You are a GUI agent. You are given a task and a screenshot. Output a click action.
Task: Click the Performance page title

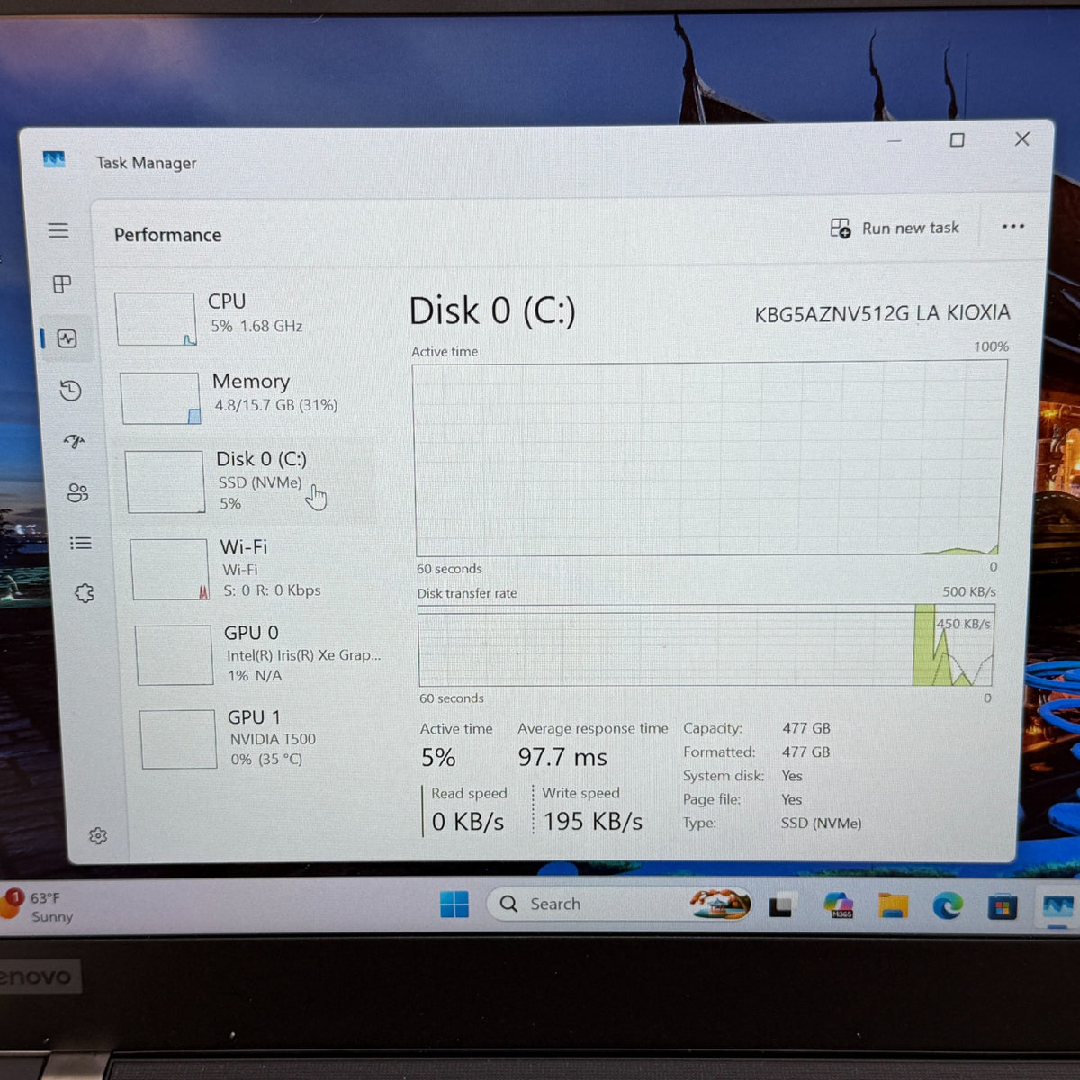(167, 235)
